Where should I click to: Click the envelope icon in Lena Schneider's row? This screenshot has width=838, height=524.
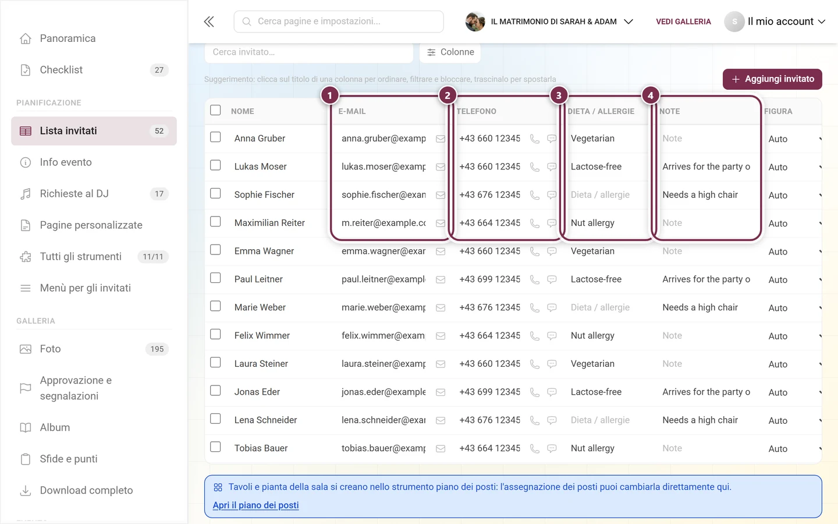[441, 420]
